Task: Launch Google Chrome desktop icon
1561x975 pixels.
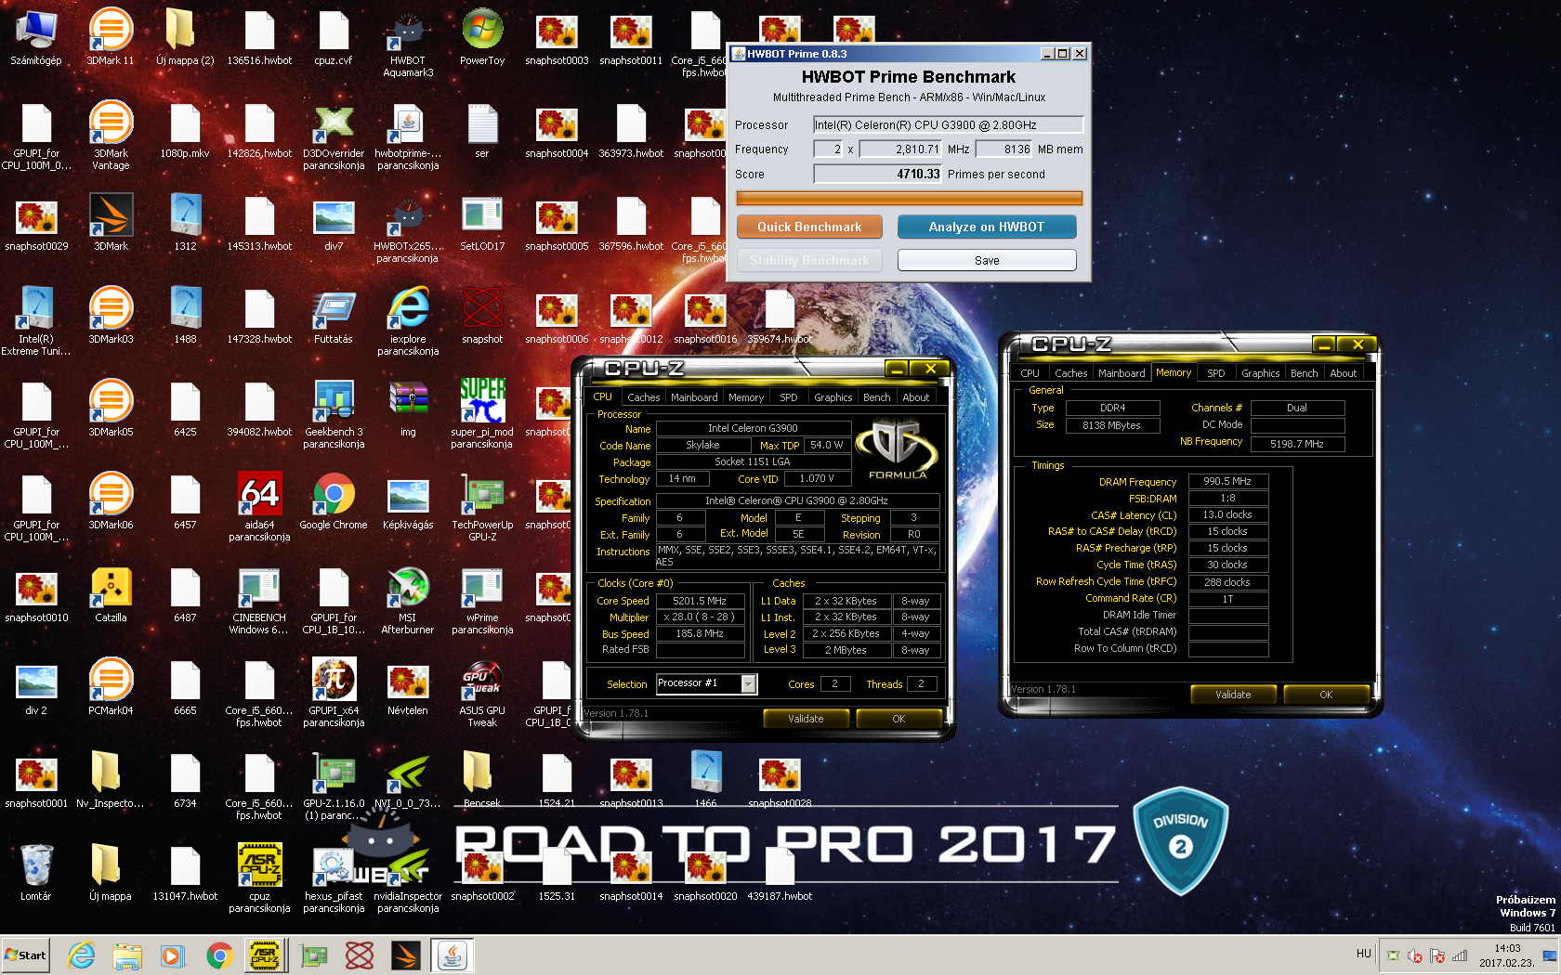Action: (334, 501)
